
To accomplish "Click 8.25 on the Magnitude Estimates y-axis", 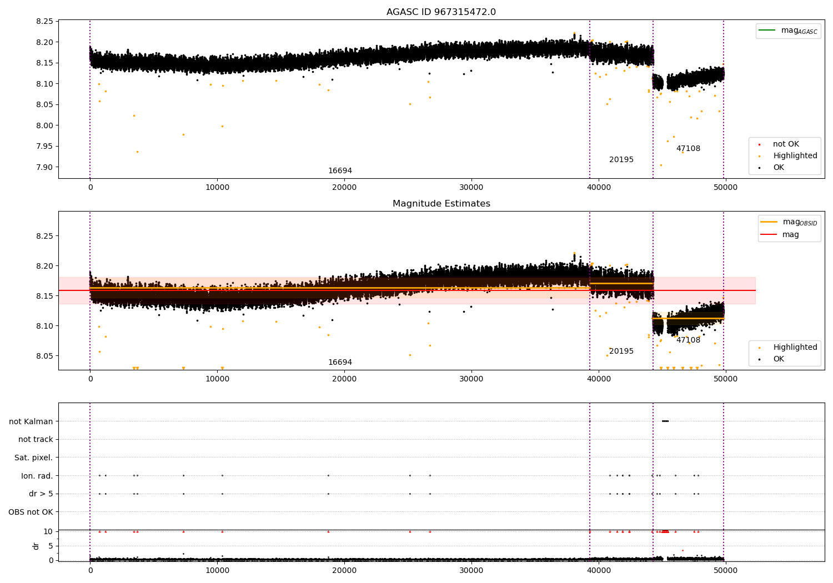I will pyautogui.click(x=44, y=236).
